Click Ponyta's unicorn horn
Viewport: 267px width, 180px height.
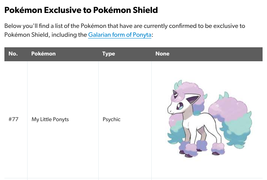[176, 94]
